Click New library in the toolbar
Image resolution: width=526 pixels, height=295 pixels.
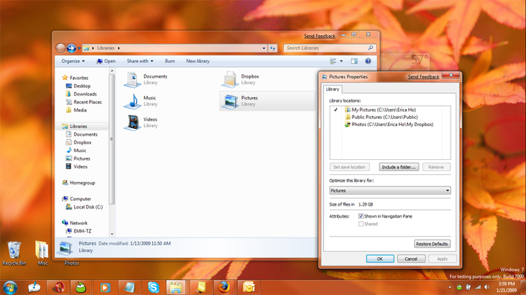[198, 61]
